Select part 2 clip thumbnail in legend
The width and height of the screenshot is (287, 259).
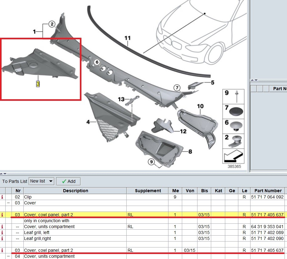coord(233,141)
